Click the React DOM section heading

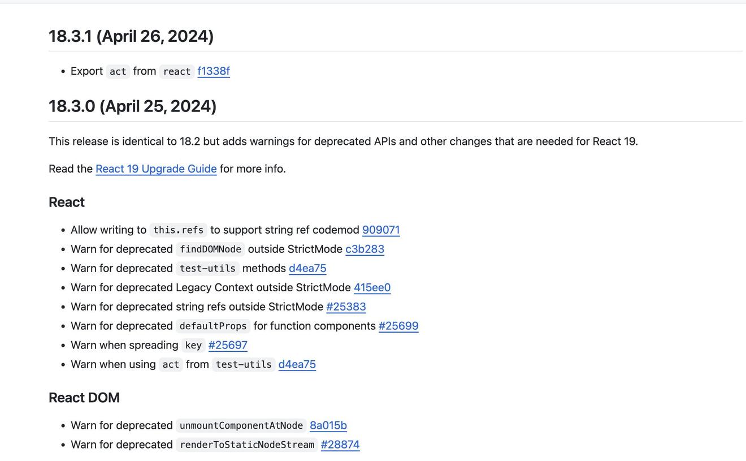tap(84, 398)
